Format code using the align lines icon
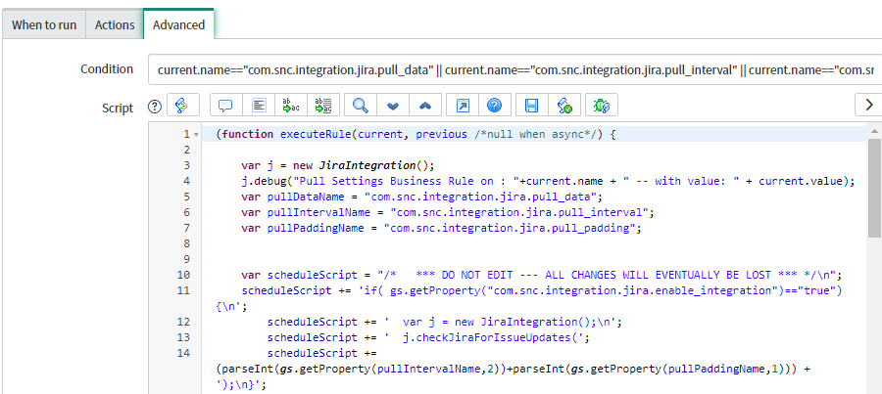The height and width of the screenshot is (394, 882). (x=259, y=105)
